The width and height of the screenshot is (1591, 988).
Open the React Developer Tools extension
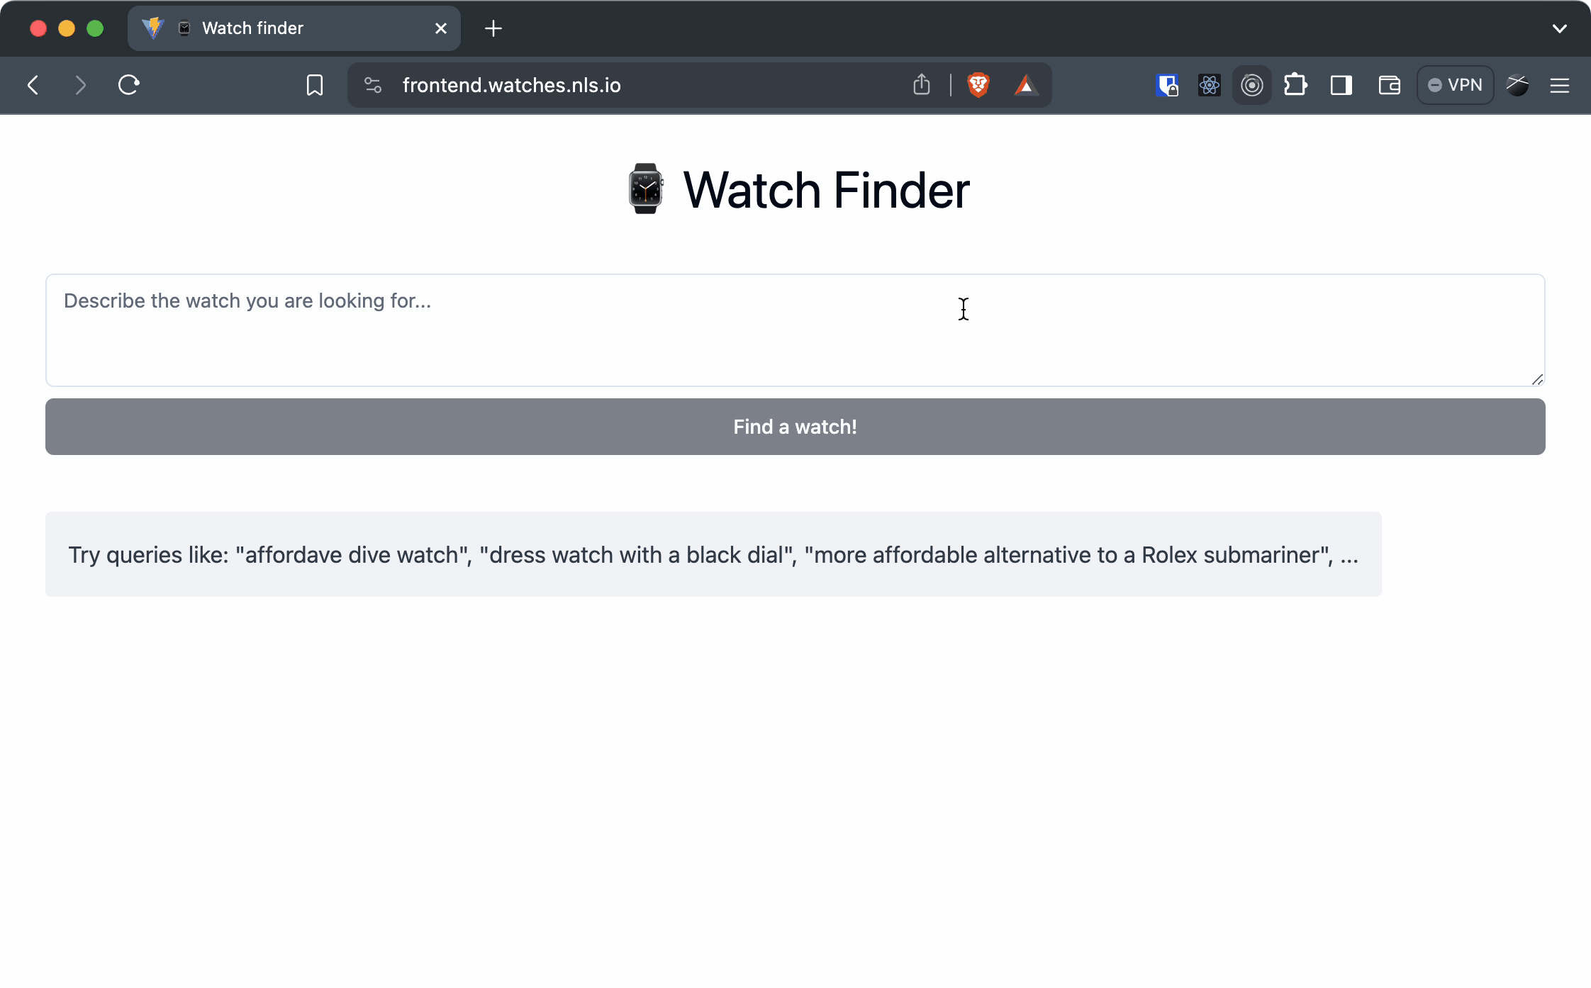pos(1209,85)
